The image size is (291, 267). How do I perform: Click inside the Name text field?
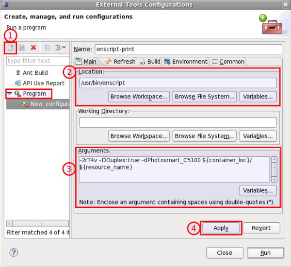188,50
